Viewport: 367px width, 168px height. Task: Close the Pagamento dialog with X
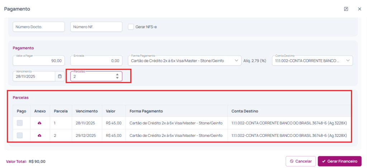point(359,9)
